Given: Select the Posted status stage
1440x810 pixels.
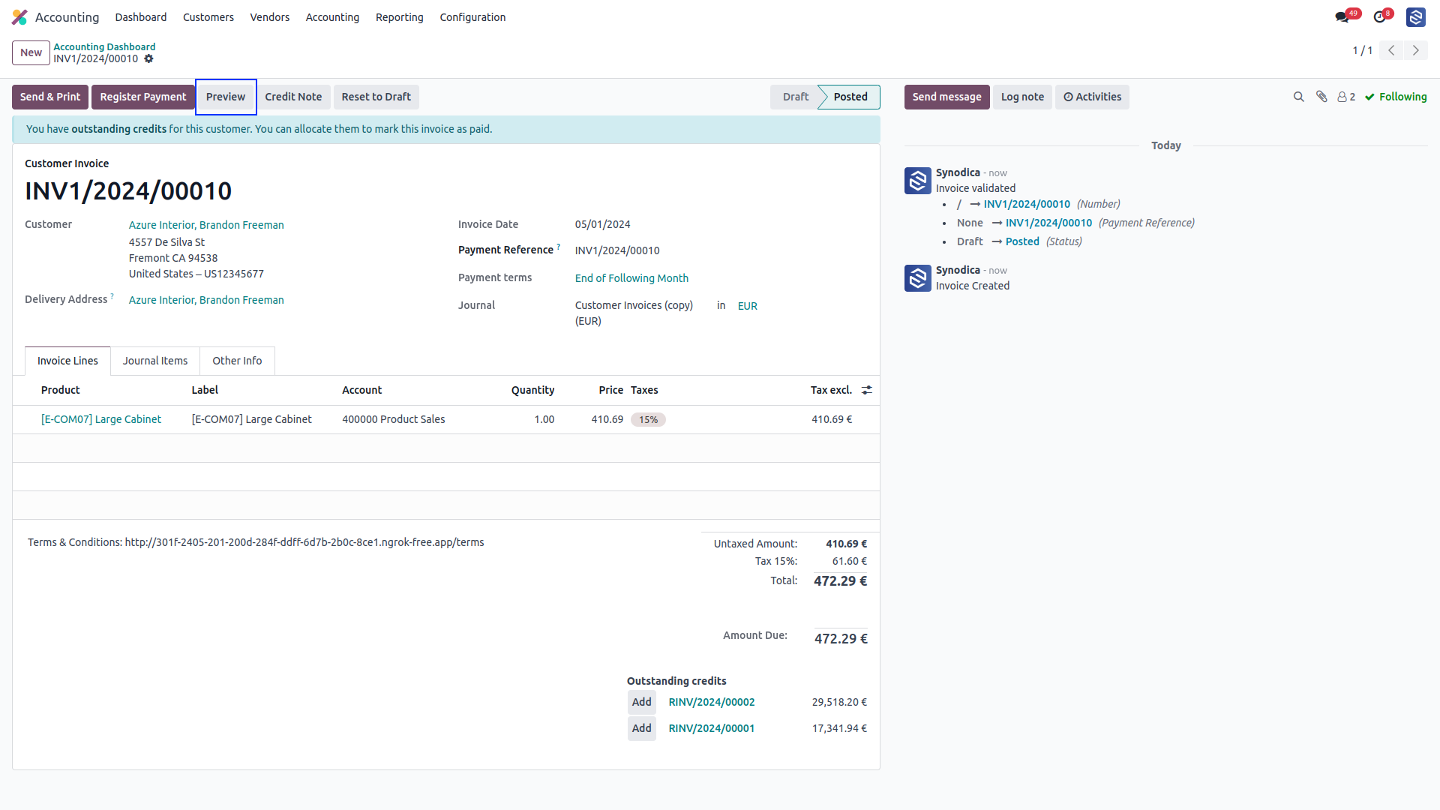Looking at the screenshot, I should [850, 97].
